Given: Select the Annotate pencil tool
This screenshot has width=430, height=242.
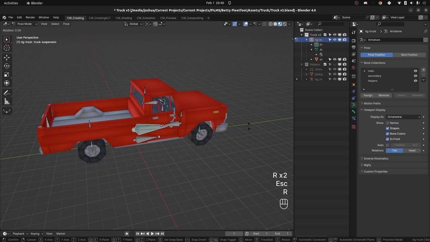Looking at the screenshot, I should 7,93.
